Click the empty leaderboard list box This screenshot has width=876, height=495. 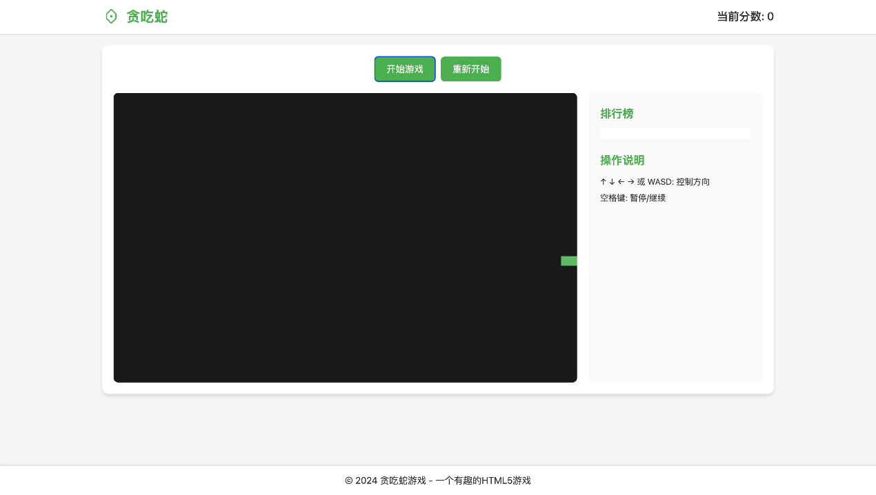point(675,134)
